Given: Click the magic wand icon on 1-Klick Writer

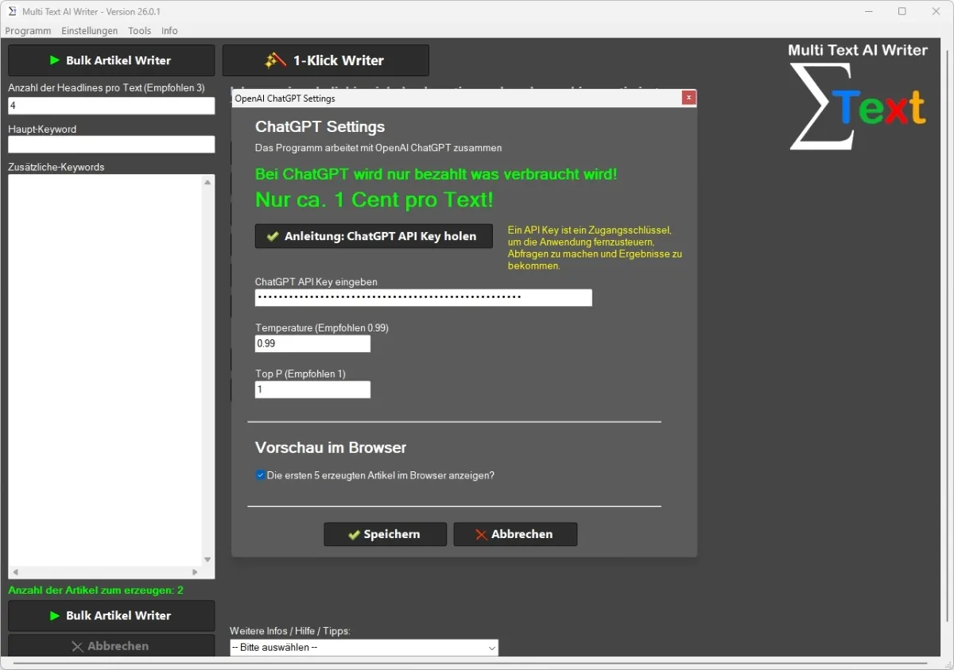Looking at the screenshot, I should 275,60.
